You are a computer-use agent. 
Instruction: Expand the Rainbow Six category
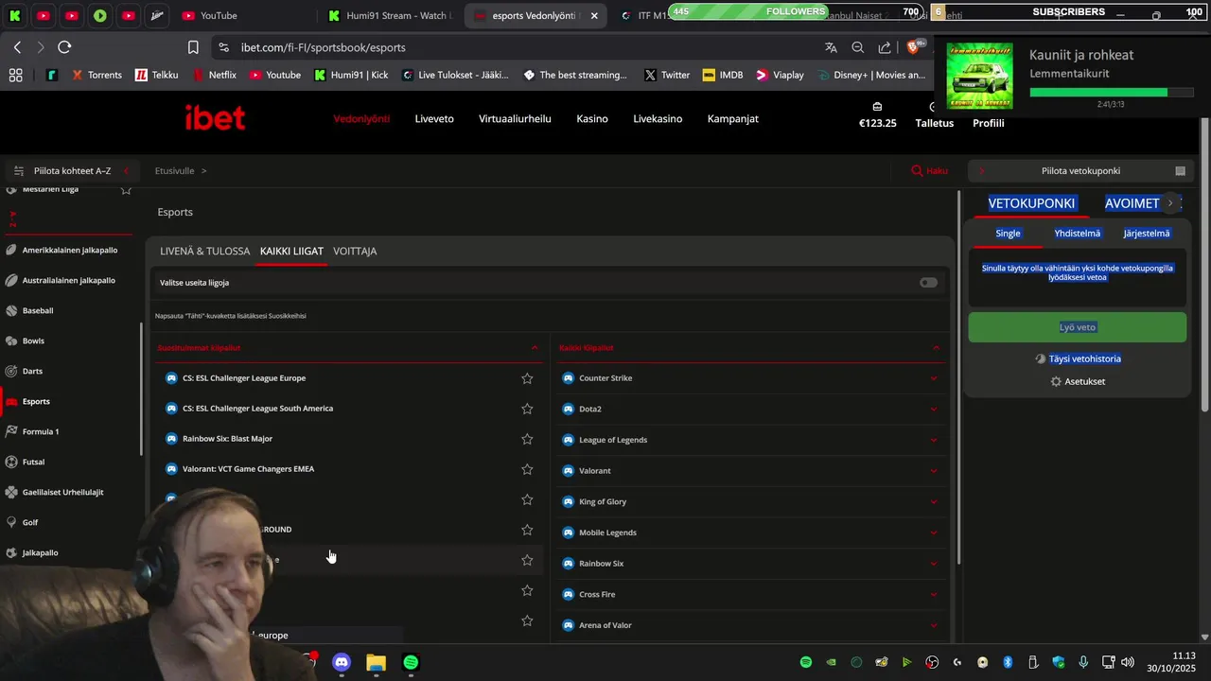[x=934, y=564]
